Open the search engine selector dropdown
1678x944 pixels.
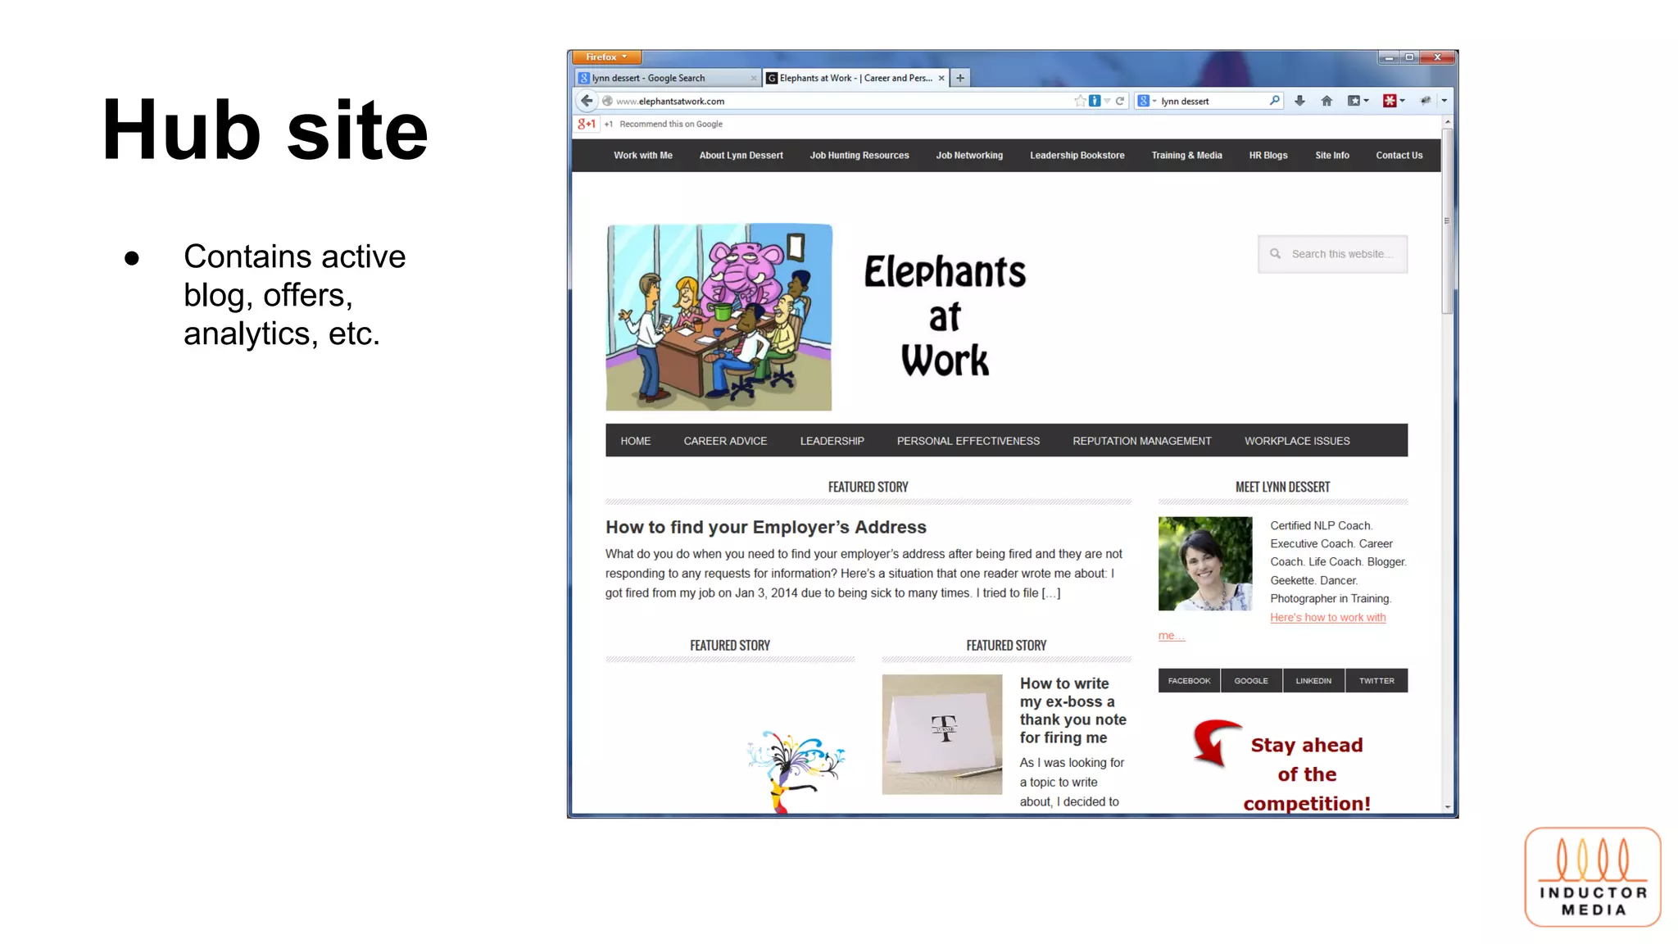[1154, 102]
